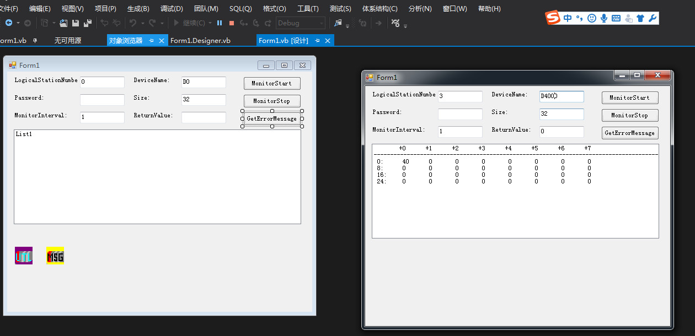Click the pause debugging icon
The image size is (695, 336).
(x=220, y=23)
